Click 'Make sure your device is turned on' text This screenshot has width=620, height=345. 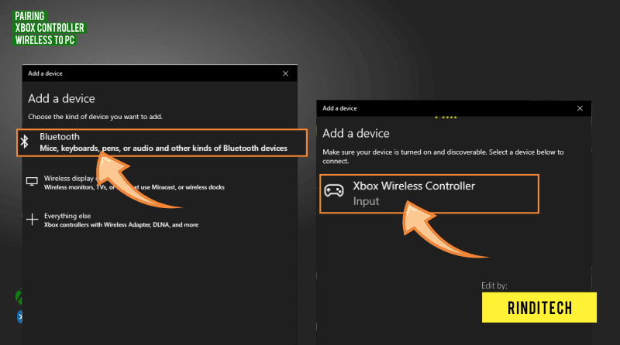443,156
